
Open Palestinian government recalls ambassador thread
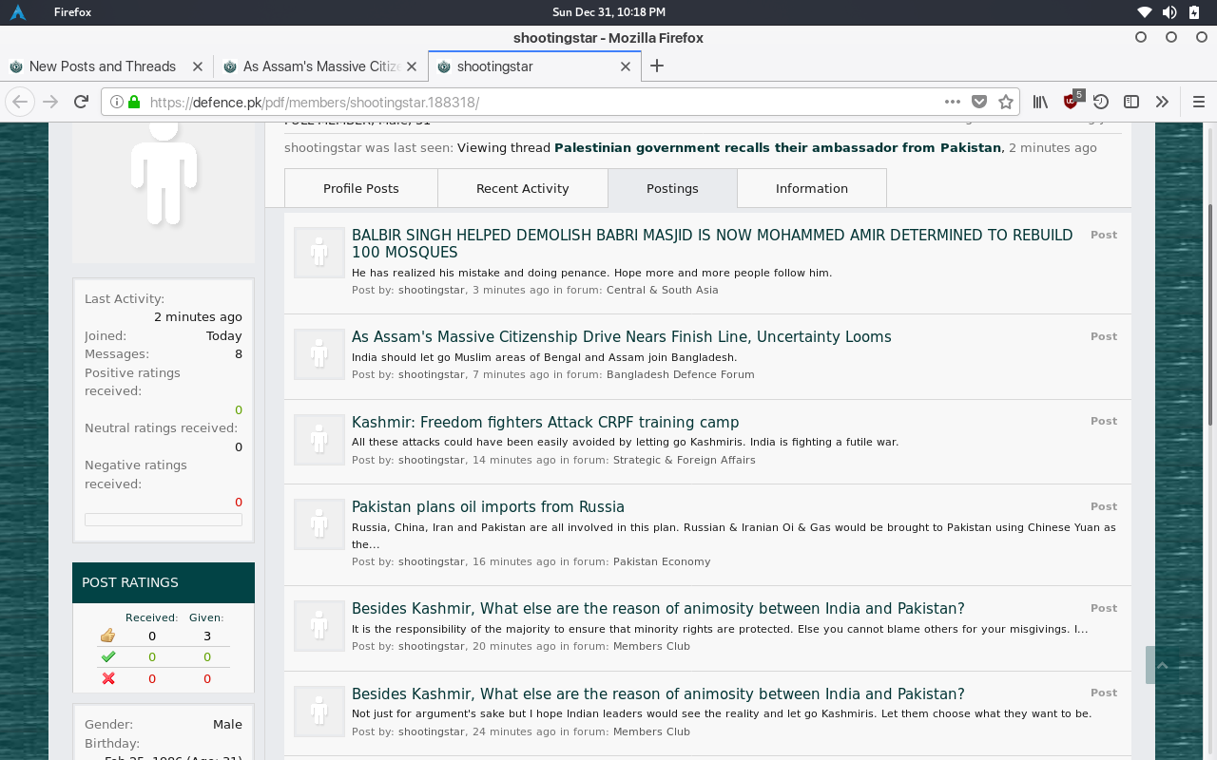[x=778, y=147]
